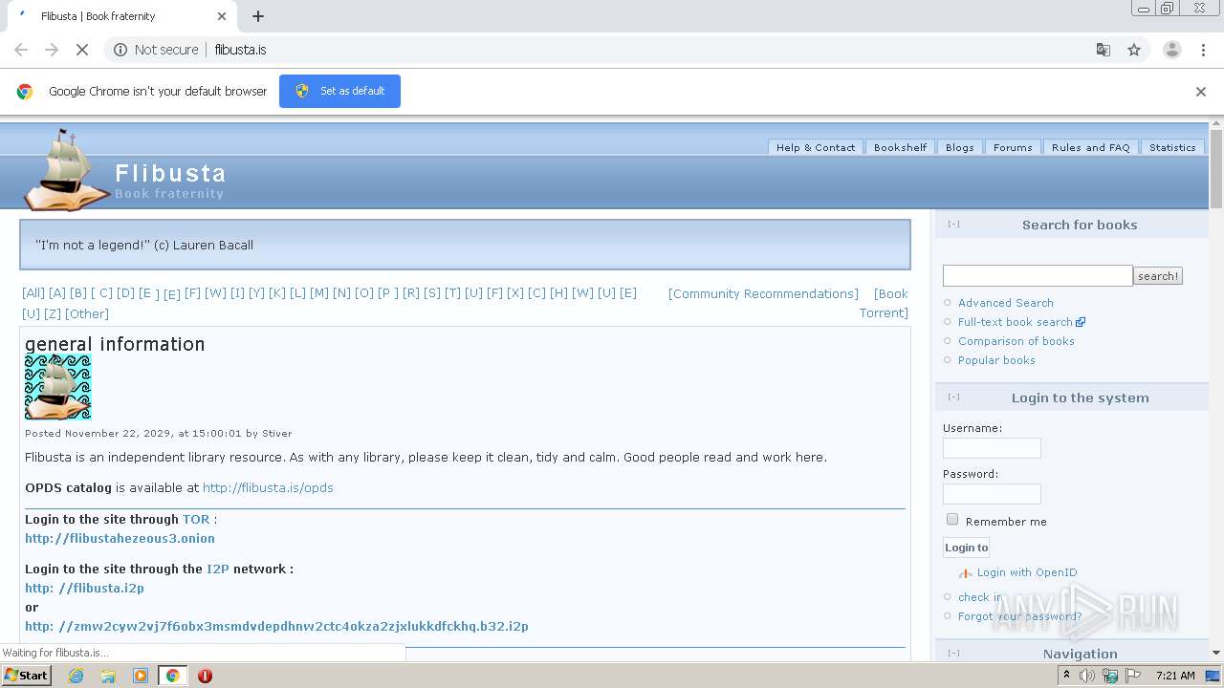Open the Help & Contact tab
The height and width of the screenshot is (688, 1224).
(x=816, y=147)
